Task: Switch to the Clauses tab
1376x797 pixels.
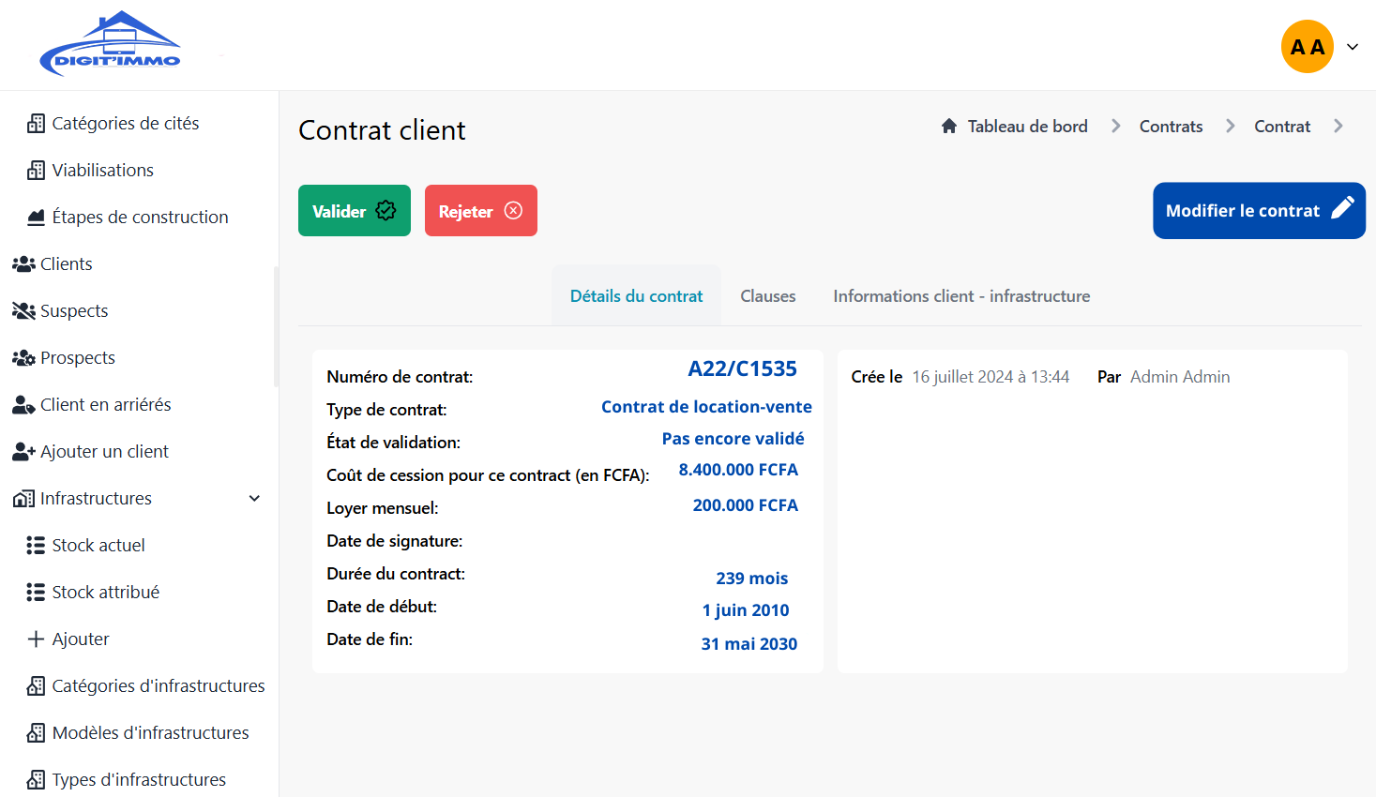Action: [767, 296]
